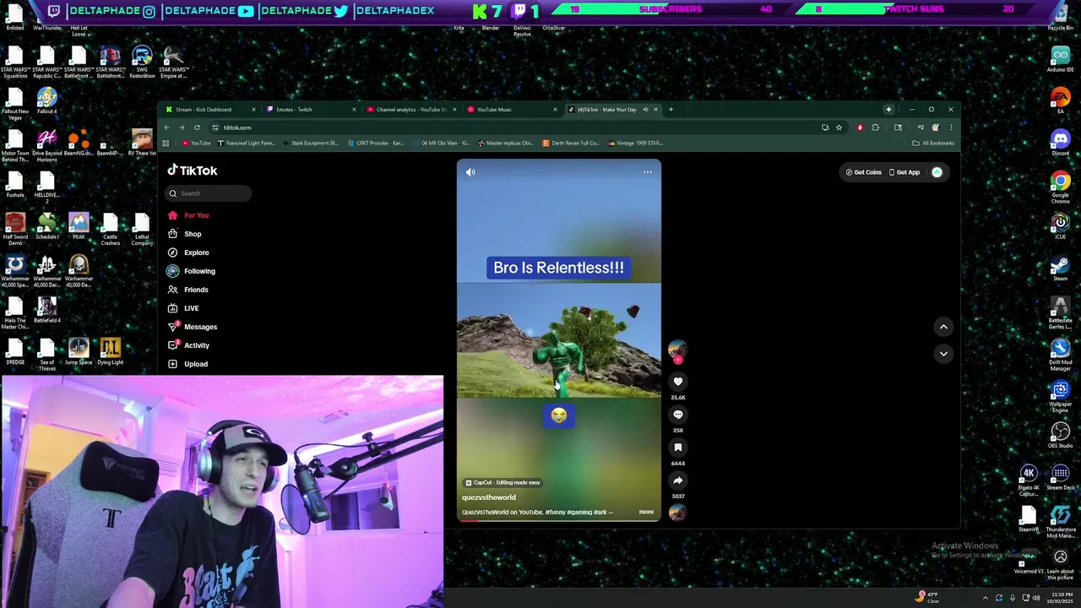Select Discord desktop icon
The image size is (1081, 608).
coord(1060,143)
